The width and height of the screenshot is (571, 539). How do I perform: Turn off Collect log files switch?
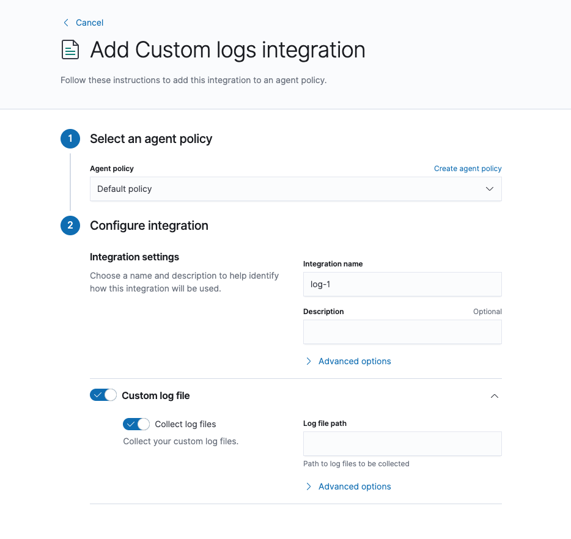[x=136, y=424]
